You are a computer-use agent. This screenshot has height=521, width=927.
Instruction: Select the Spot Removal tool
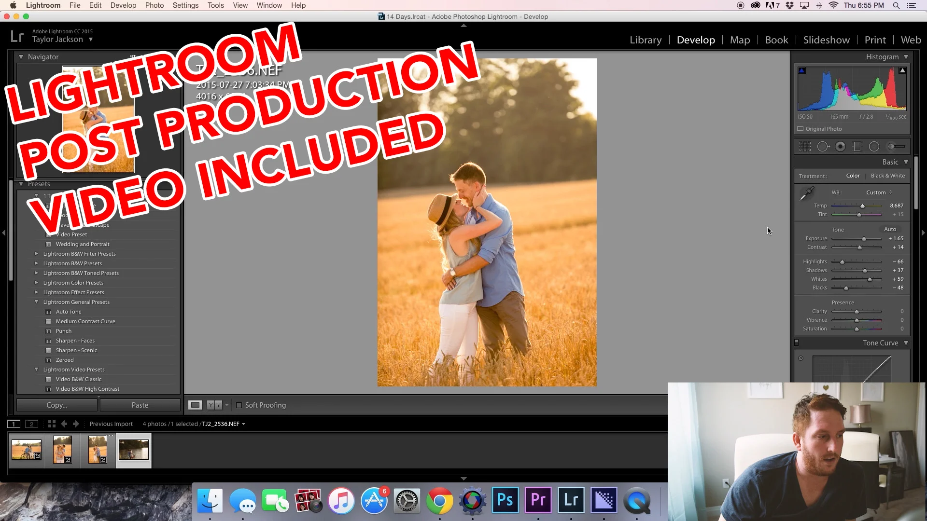823,147
